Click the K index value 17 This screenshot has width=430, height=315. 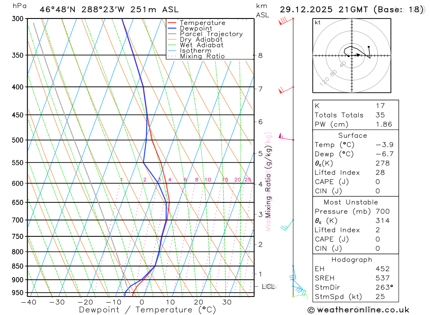[381, 106]
